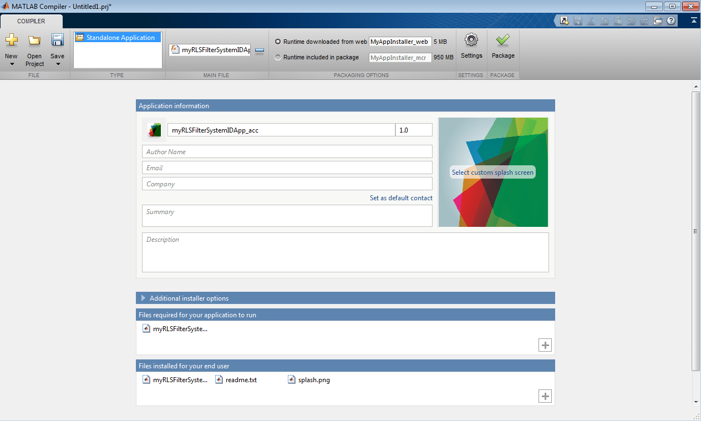Switch to the COMPILER tab
Screen dimensions: 701x421
pyautogui.click(x=31, y=21)
